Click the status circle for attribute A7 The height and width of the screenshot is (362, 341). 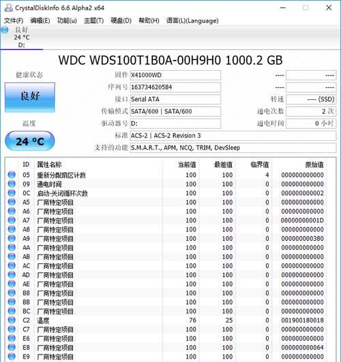[x=12, y=220]
